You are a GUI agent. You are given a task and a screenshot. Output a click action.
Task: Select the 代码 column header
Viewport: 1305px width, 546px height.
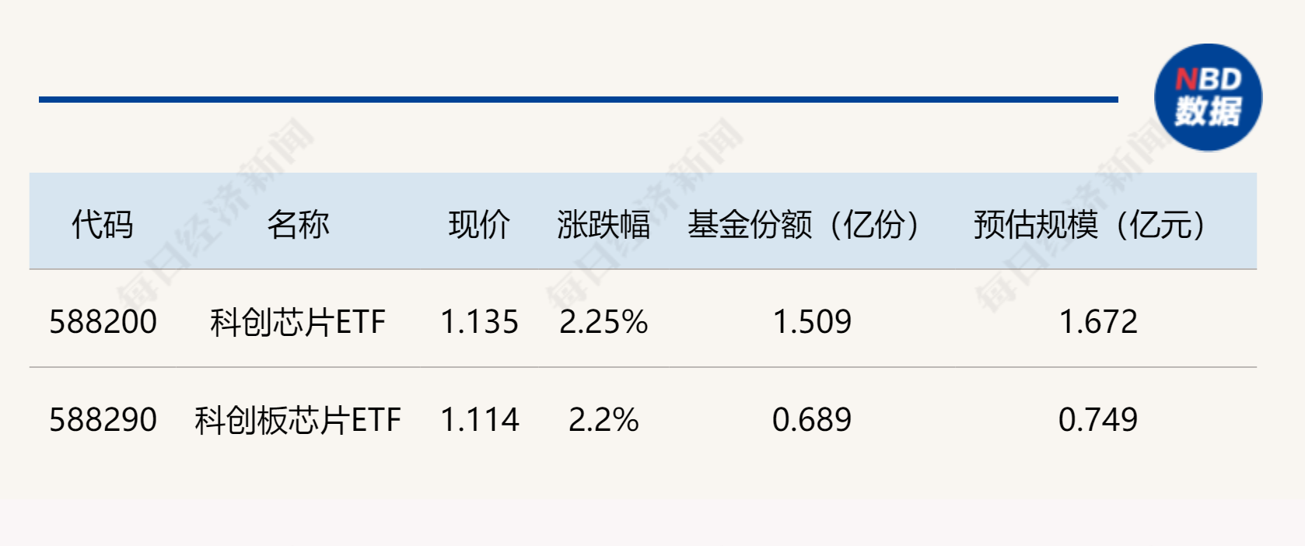pyautogui.click(x=103, y=225)
